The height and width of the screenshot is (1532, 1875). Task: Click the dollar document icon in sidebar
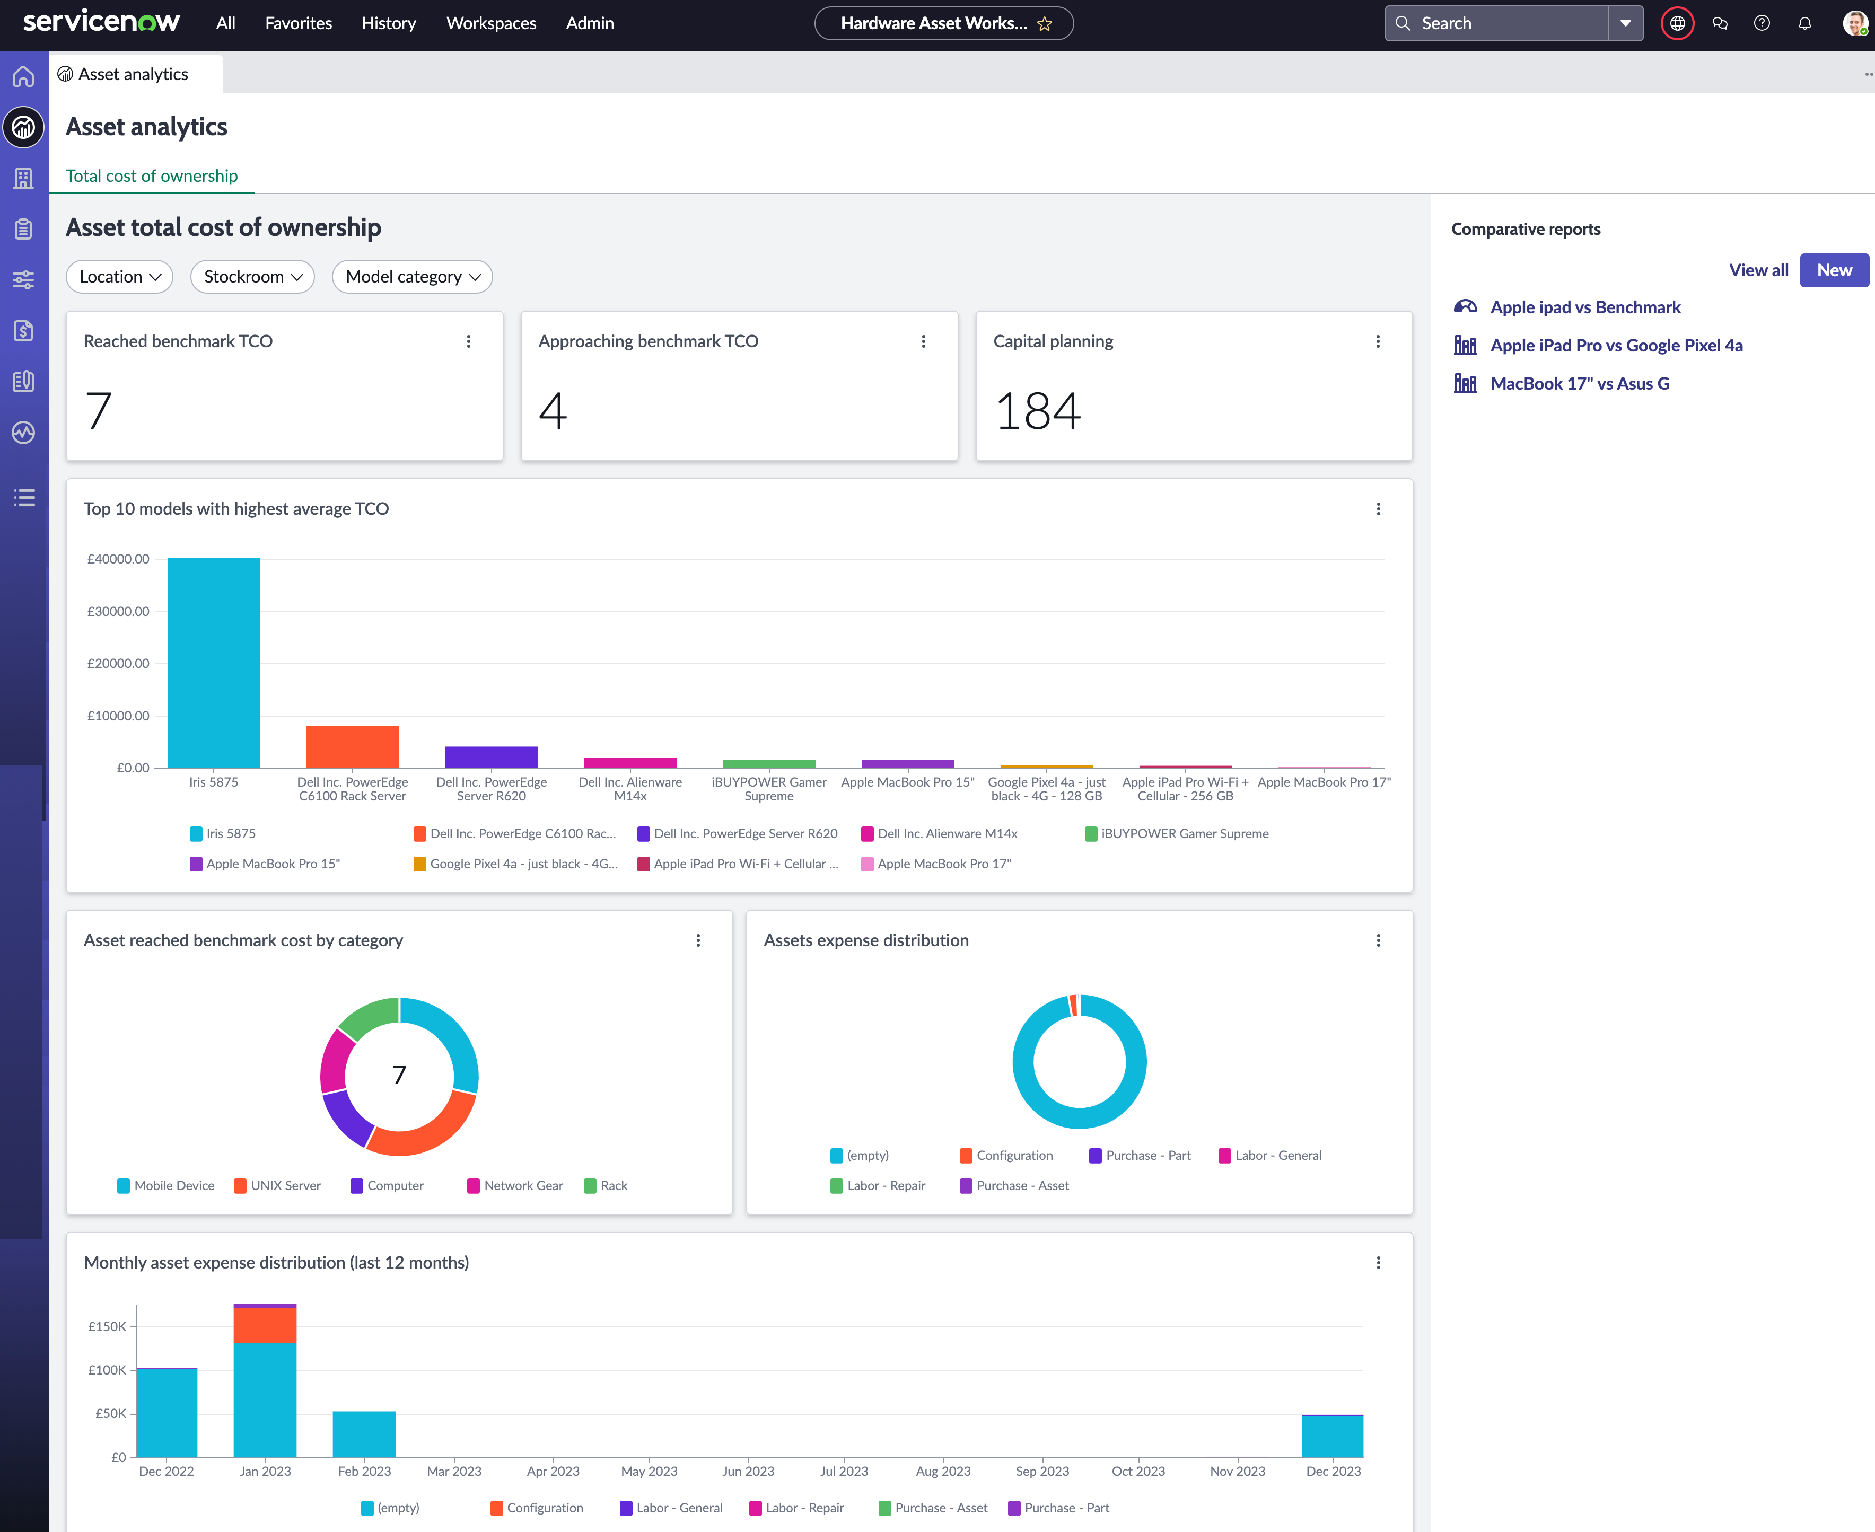pyautogui.click(x=24, y=331)
